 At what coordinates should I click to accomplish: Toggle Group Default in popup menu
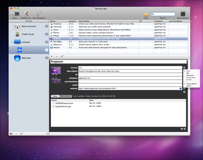point(192,84)
